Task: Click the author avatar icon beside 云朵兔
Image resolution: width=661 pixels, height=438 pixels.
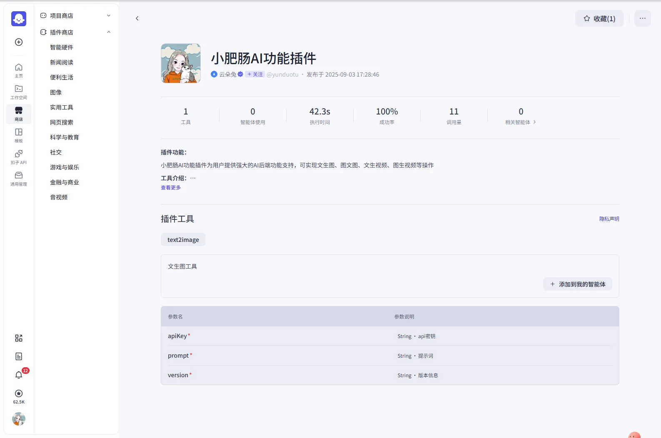Action: tap(214, 74)
